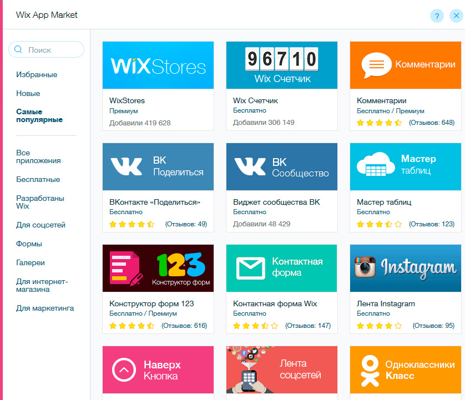This screenshot has width=465, height=400.
Task: Show apps Разработаны Wix
Action: click(x=40, y=202)
